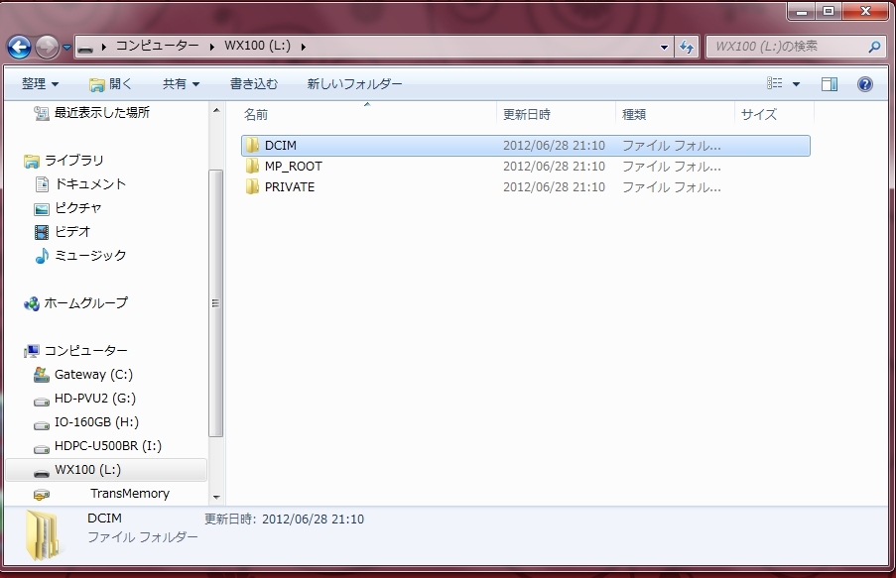Expand the arrow after WX100 (L:) breadcrumb
This screenshot has height=578, width=896.
(303, 47)
